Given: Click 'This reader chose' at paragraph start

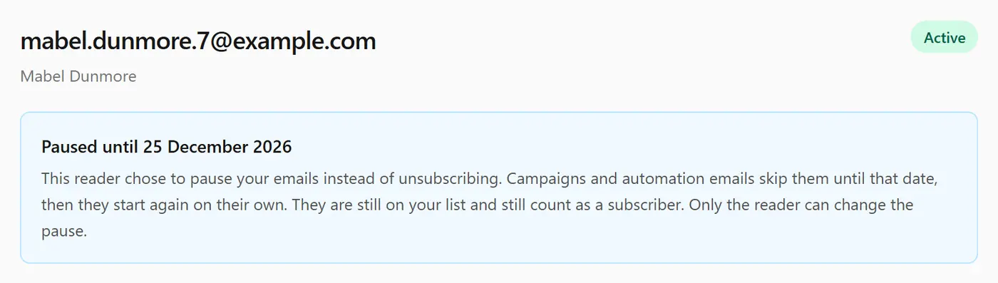Looking at the screenshot, I should coord(99,177).
